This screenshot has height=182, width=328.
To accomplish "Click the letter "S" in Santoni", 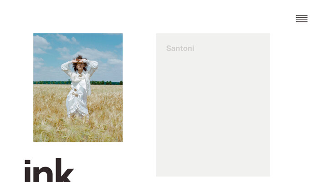I will pyautogui.click(x=169, y=49).
